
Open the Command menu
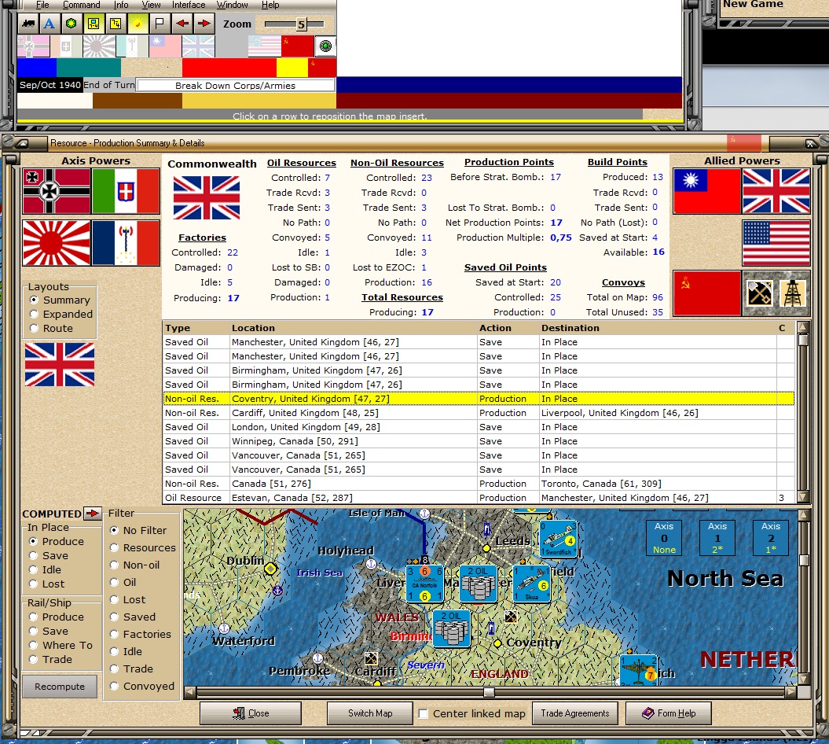click(81, 5)
